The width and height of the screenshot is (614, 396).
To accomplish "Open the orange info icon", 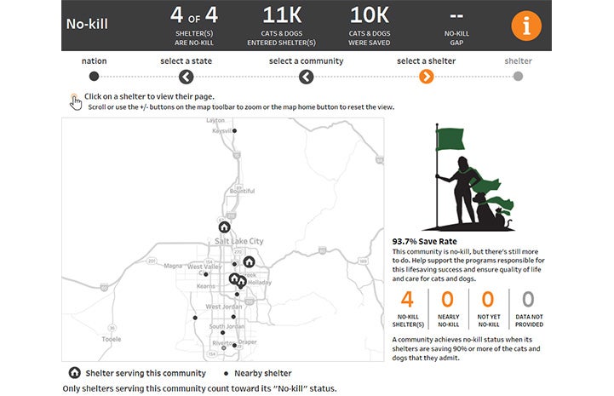I will 525,26.
